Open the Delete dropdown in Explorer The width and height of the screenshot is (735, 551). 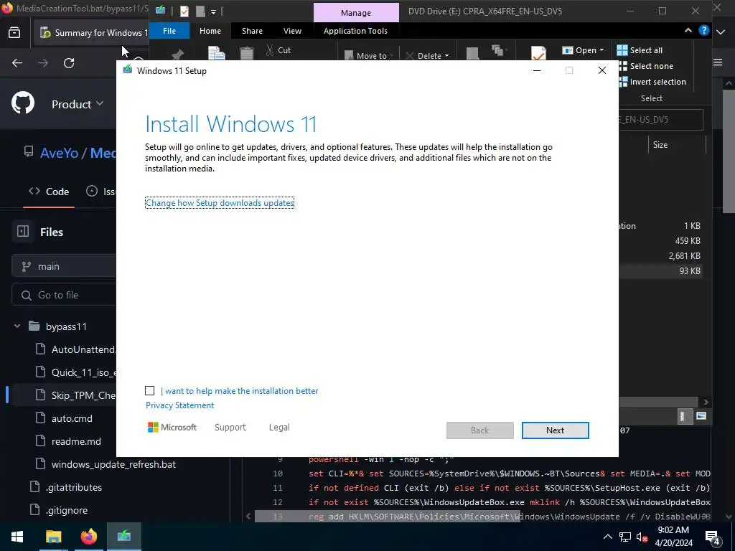pyautogui.click(x=427, y=56)
